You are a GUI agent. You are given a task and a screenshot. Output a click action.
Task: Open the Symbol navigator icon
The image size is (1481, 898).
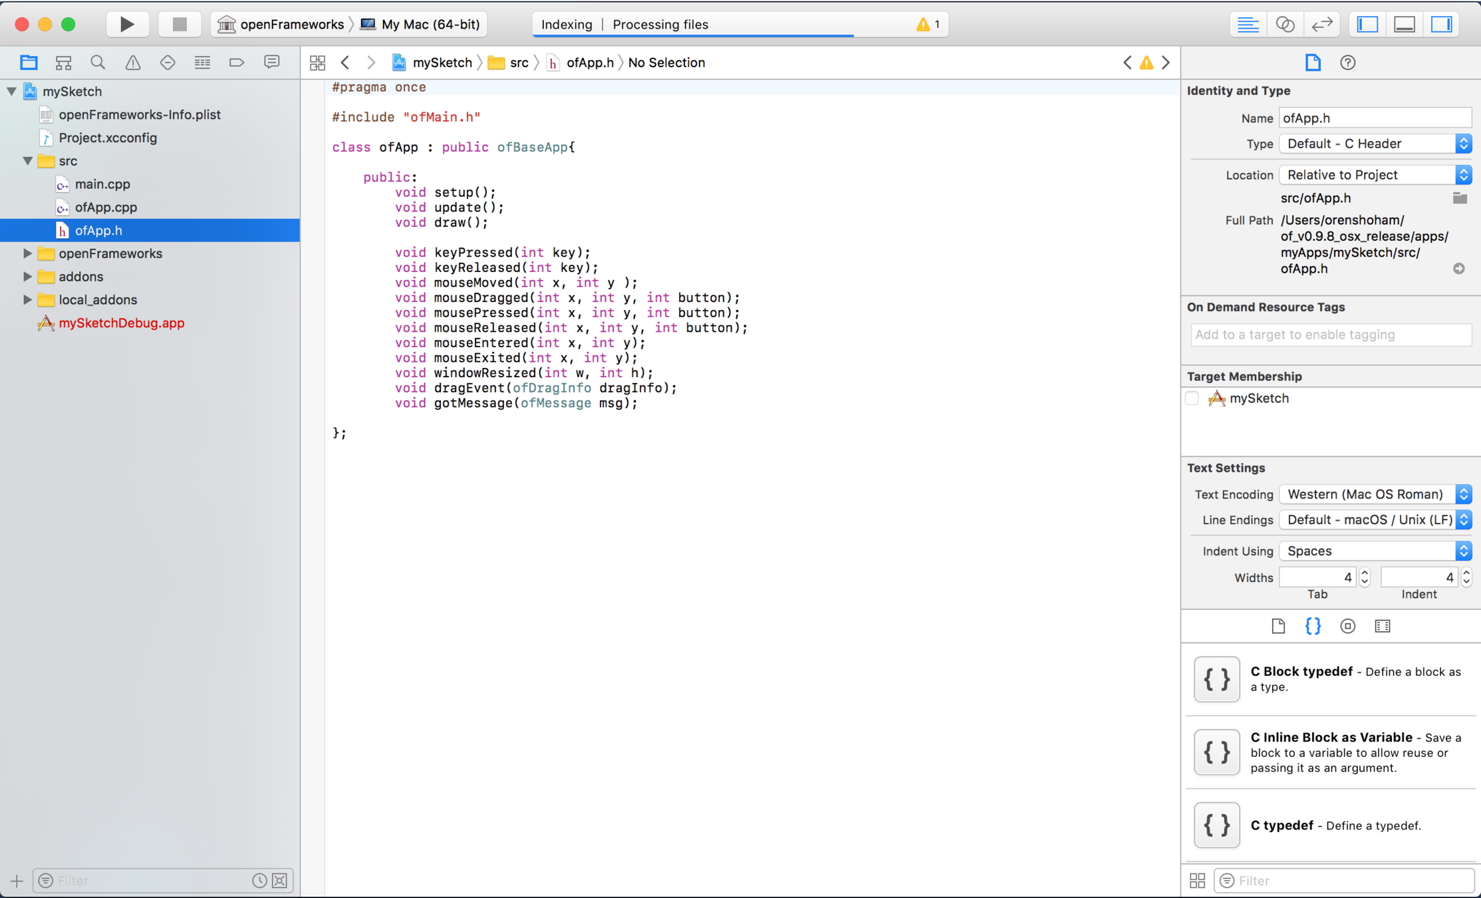point(63,63)
